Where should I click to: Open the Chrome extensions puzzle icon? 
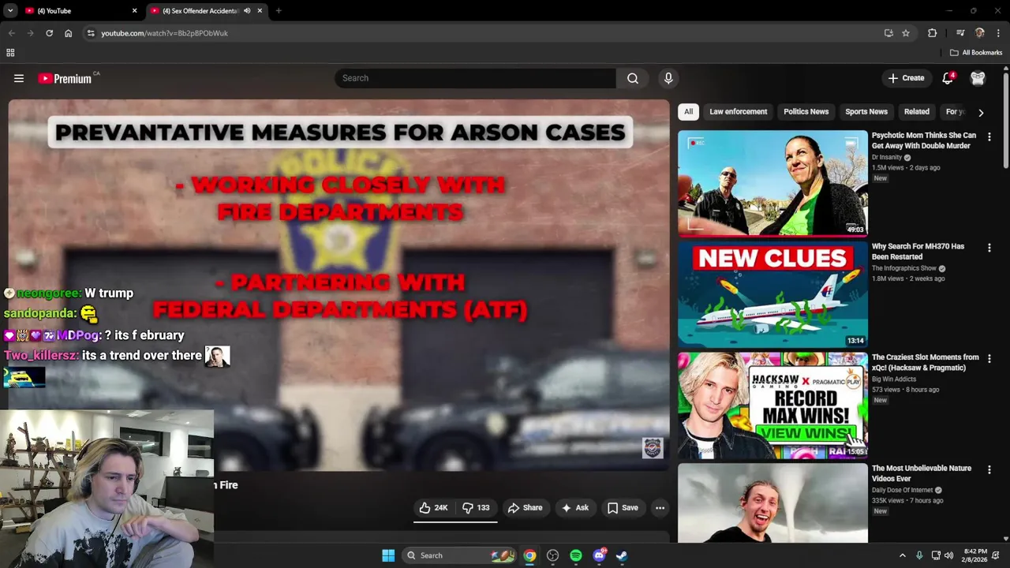click(x=932, y=33)
